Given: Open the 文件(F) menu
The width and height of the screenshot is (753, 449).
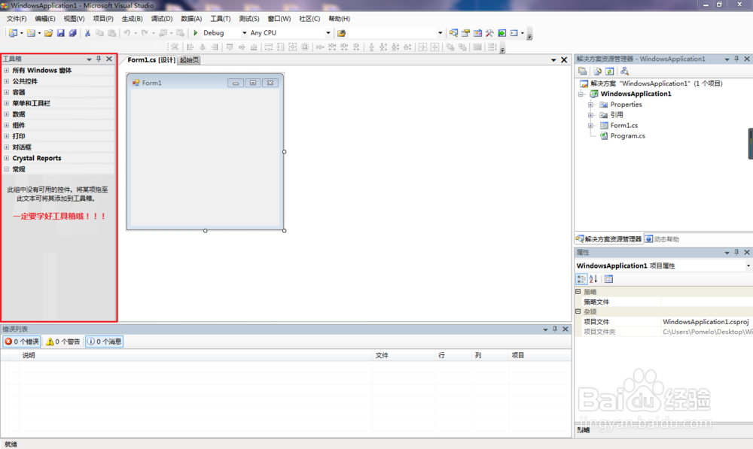Looking at the screenshot, I should click(x=17, y=19).
